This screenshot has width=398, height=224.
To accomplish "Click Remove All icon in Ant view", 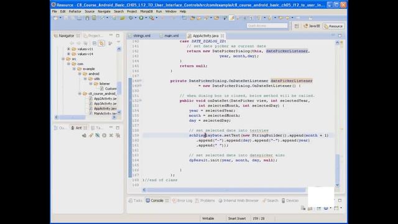I will (x=118, y=136).
